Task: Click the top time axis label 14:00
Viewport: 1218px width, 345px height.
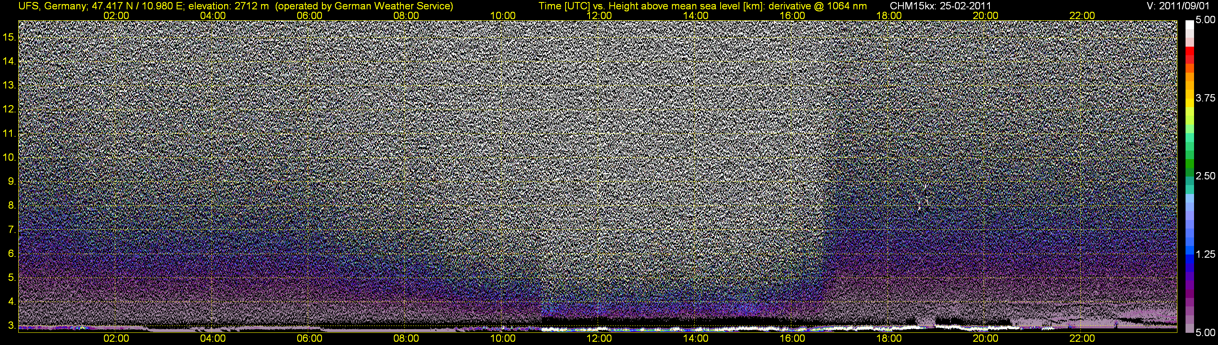Action: 696,15
